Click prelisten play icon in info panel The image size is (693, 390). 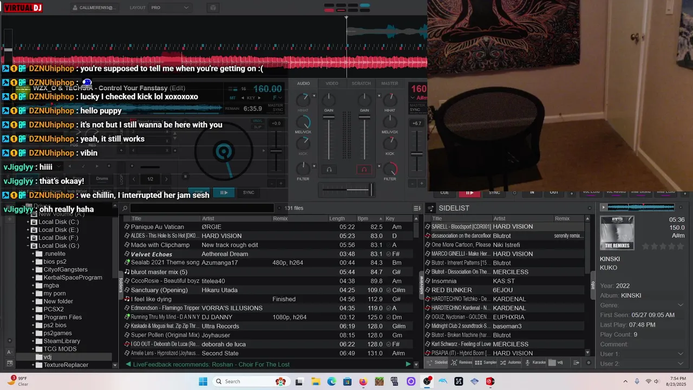pos(604,207)
